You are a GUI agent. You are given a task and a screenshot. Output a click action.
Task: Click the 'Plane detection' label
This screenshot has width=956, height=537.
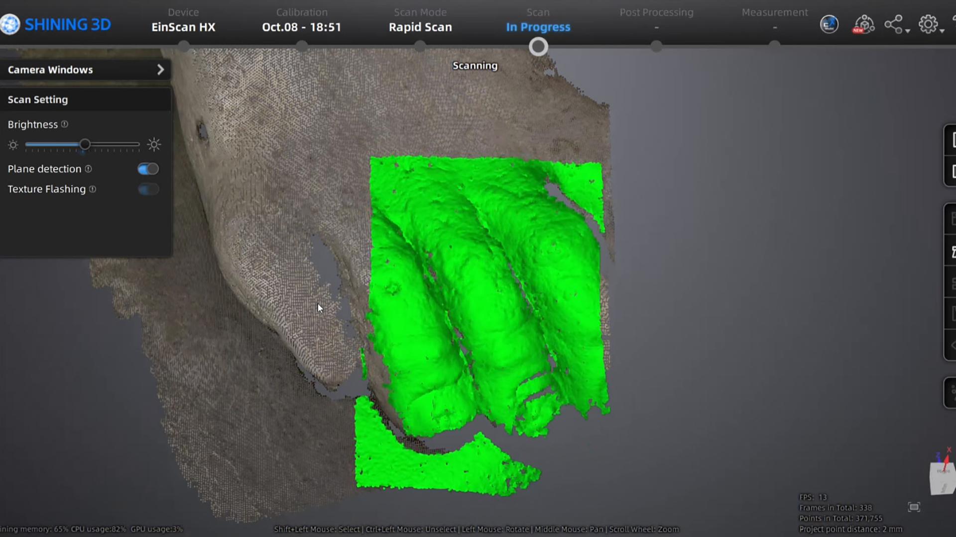tap(44, 169)
